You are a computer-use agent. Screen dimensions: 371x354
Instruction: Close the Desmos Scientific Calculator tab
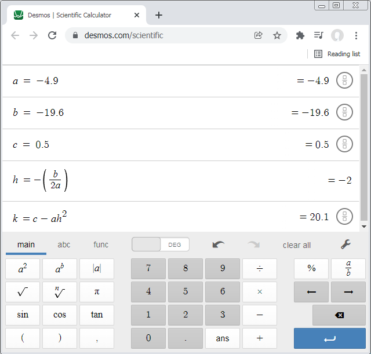(x=137, y=15)
